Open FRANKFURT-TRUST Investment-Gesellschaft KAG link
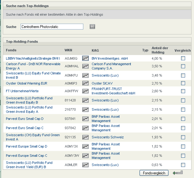194x178 pixels. tap(113, 91)
